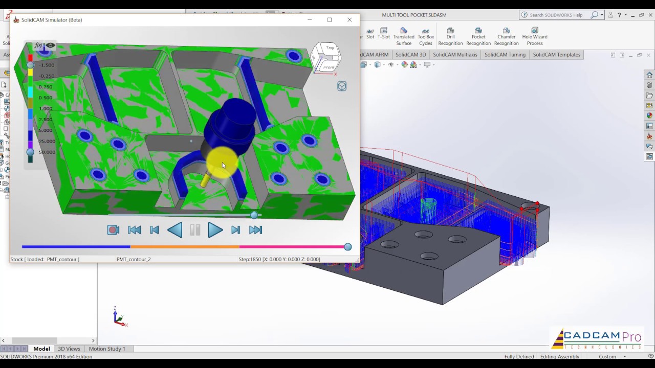Open the SOLIDWORKS Forum pane
655x368 pixels.
[x=649, y=147]
